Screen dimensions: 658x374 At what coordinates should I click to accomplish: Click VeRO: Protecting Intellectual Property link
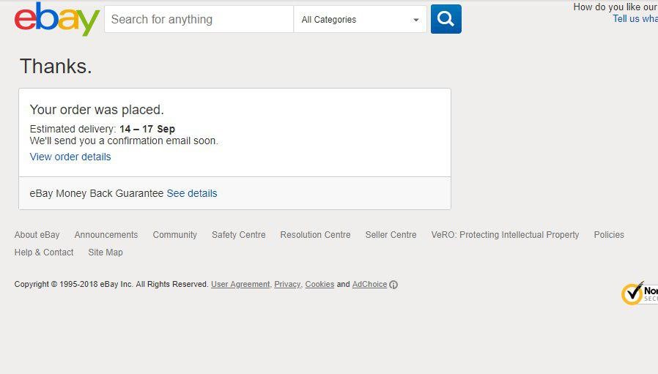505,235
